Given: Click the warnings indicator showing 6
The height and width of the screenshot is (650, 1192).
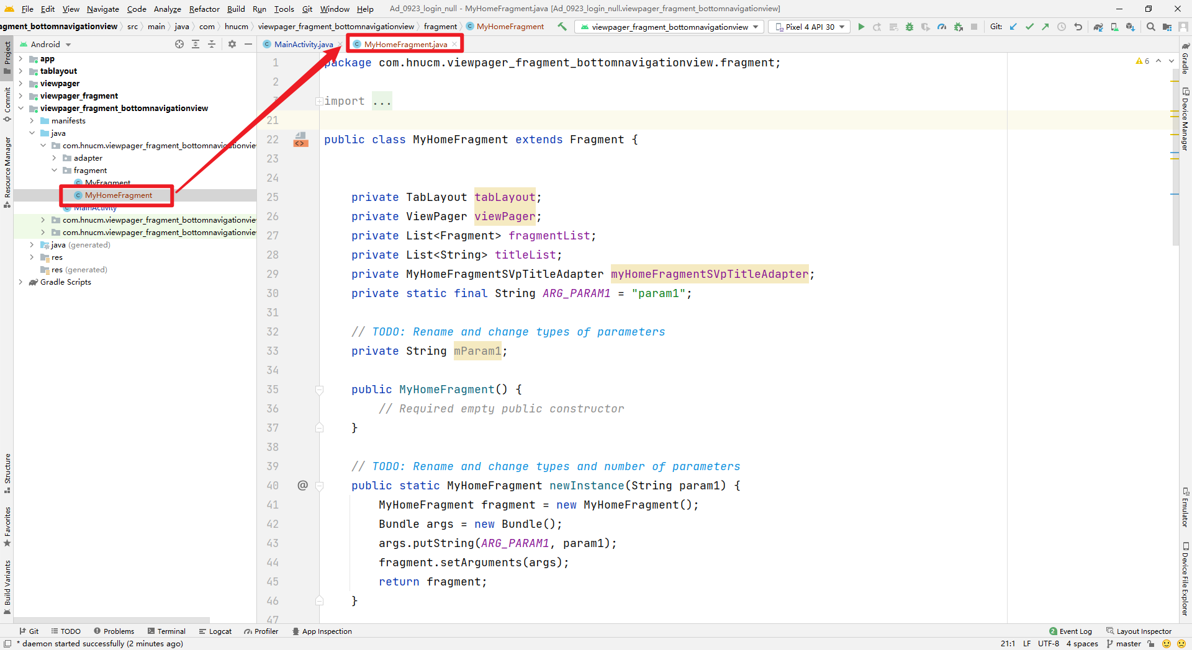Looking at the screenshot, I should tap(1142, 61).
